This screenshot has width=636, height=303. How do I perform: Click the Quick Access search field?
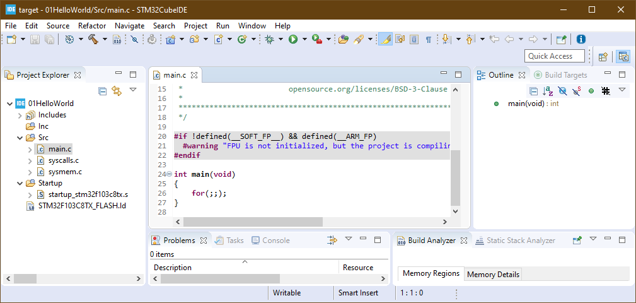point(555,56)
